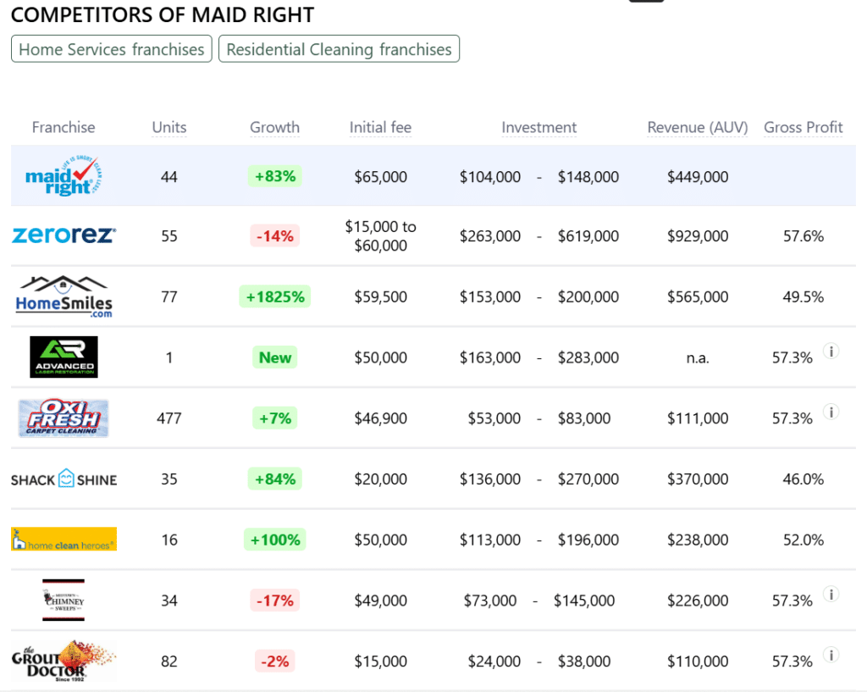867x692 pixels.
Task: Select the $449,000 revenue cell
Action: click(698, 177)
